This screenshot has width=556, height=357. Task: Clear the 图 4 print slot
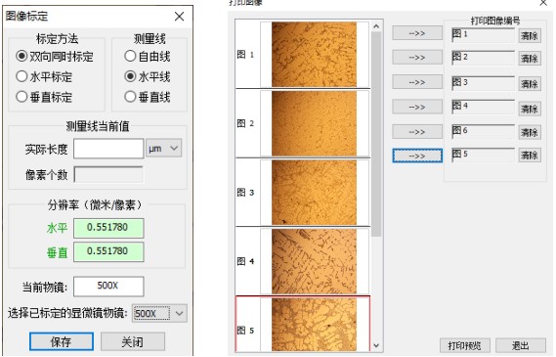(530, 109)
